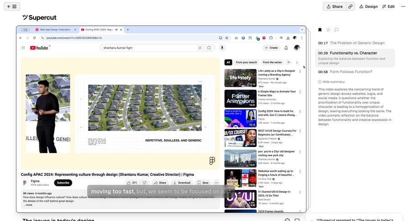Open the YouTube hamburger guide menu
411x221 pixels.
click(23, 48)
